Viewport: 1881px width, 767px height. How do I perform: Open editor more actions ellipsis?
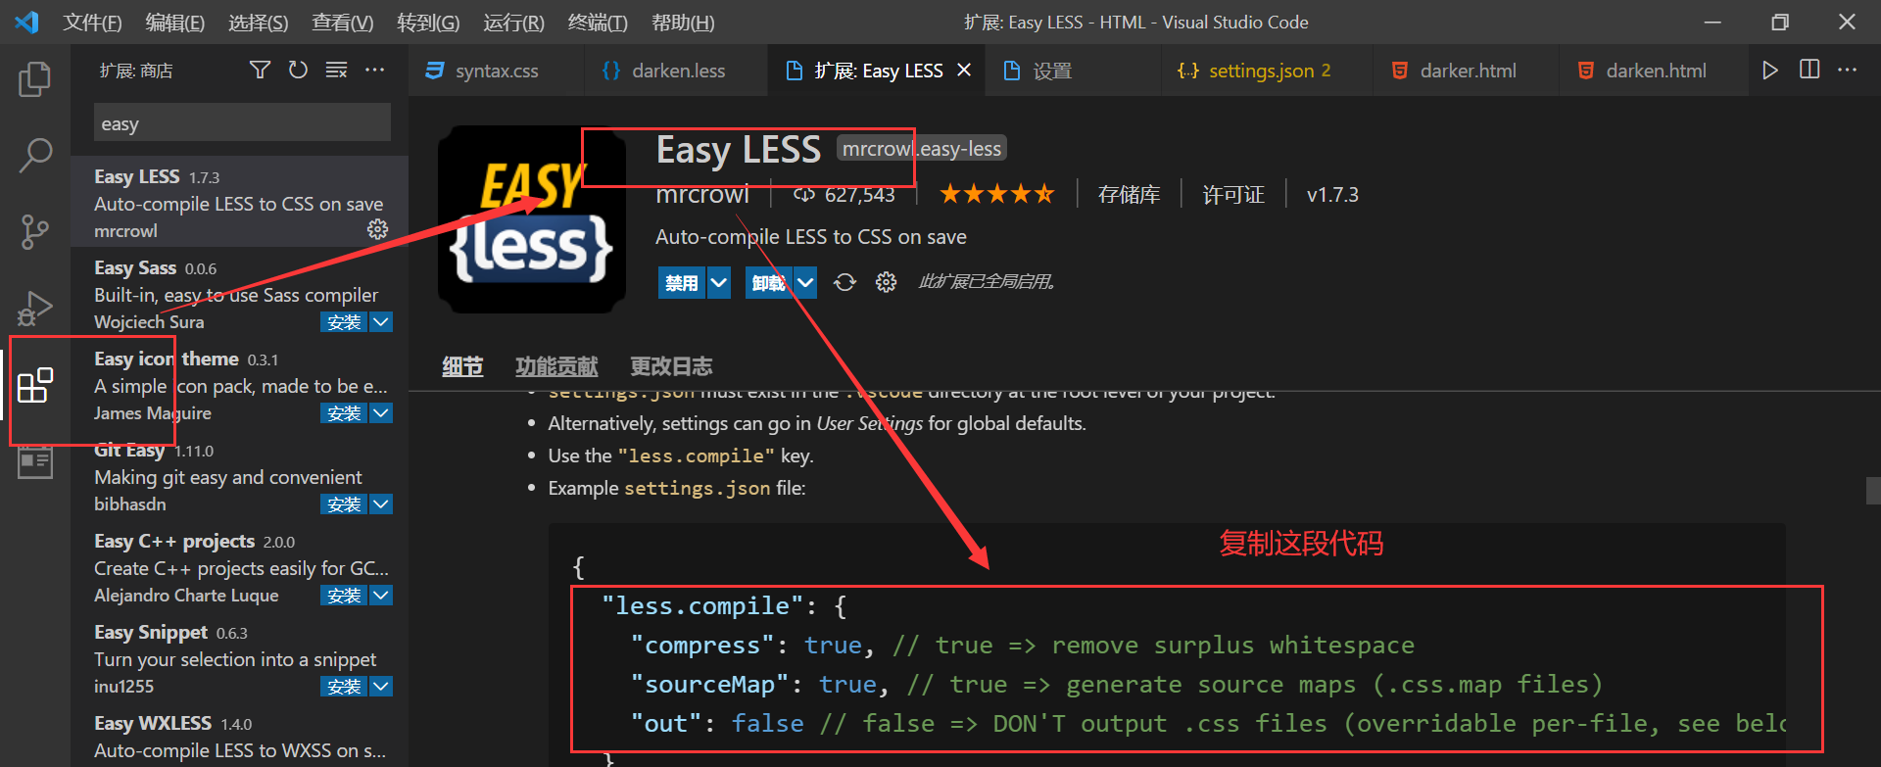coord(1847,70)
